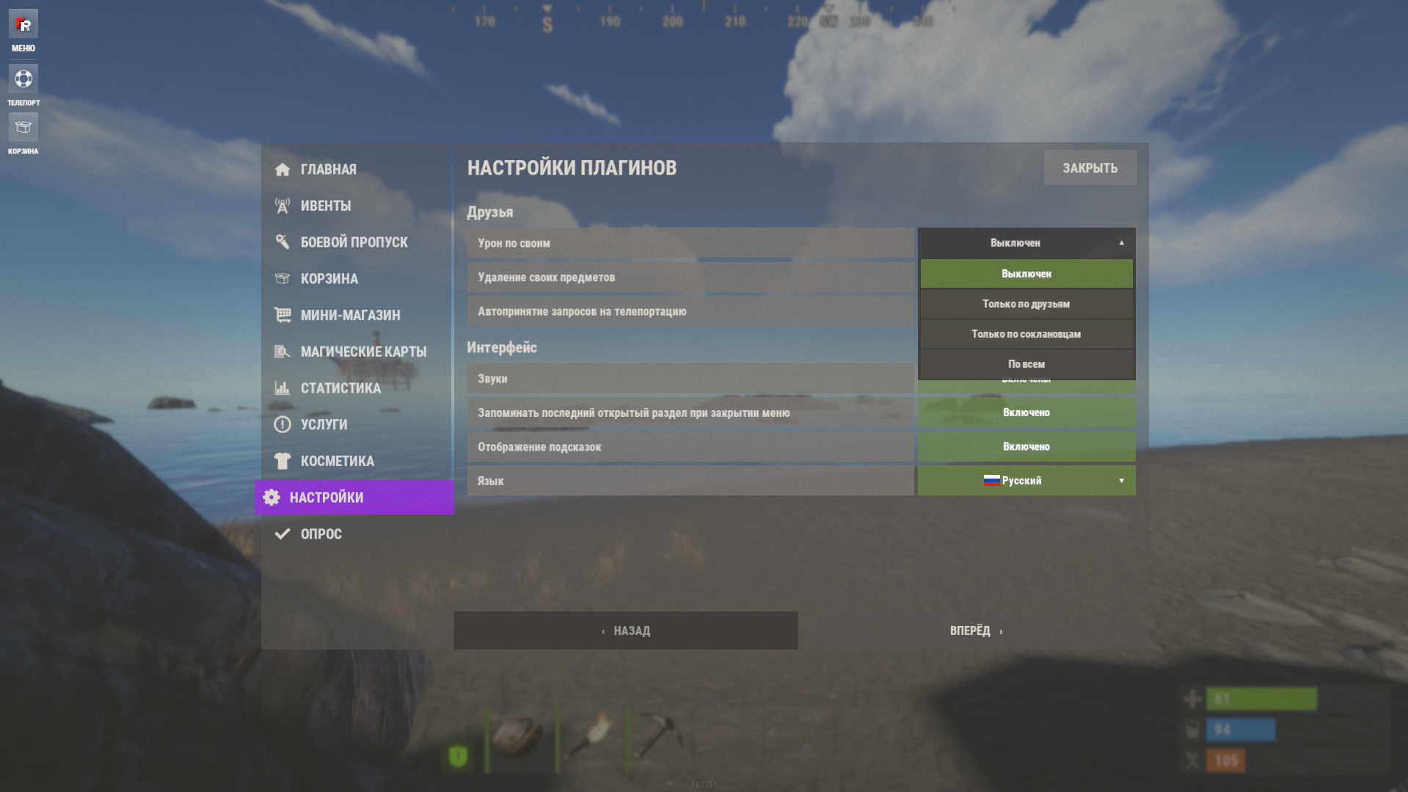Select the rock item in hotbar
The image size is (1408, 792).
(x=519, y=735)
